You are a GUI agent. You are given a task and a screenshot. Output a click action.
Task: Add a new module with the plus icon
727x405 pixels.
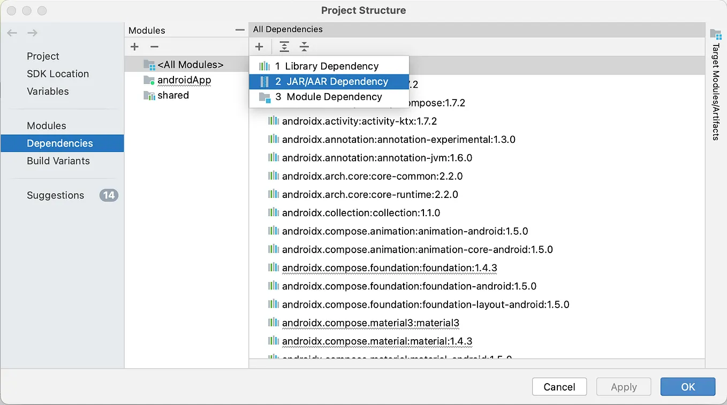click(x=134, y=47)
